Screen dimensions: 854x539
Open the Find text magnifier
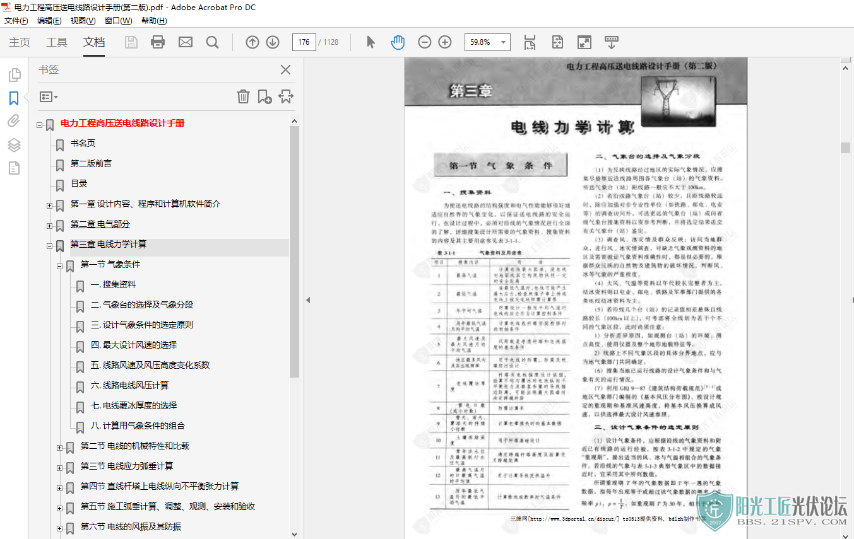[212, 42]
